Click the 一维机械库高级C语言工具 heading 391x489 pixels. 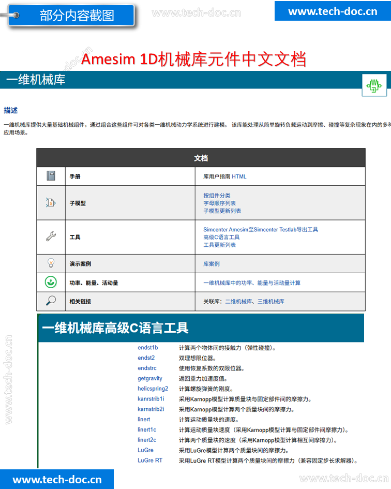tap(115, 328)
